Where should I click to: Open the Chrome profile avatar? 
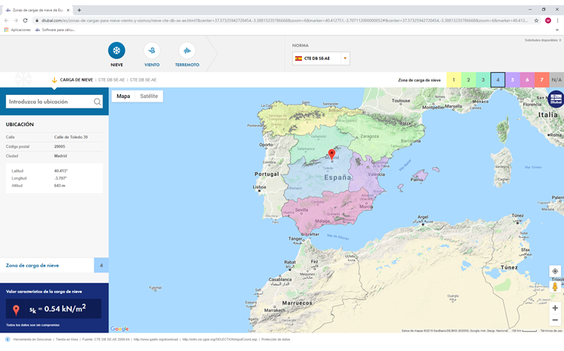[x=548, y=21]
